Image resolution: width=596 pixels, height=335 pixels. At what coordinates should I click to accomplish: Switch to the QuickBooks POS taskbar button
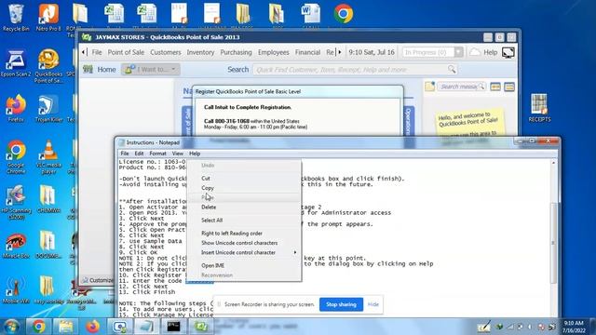201,327
